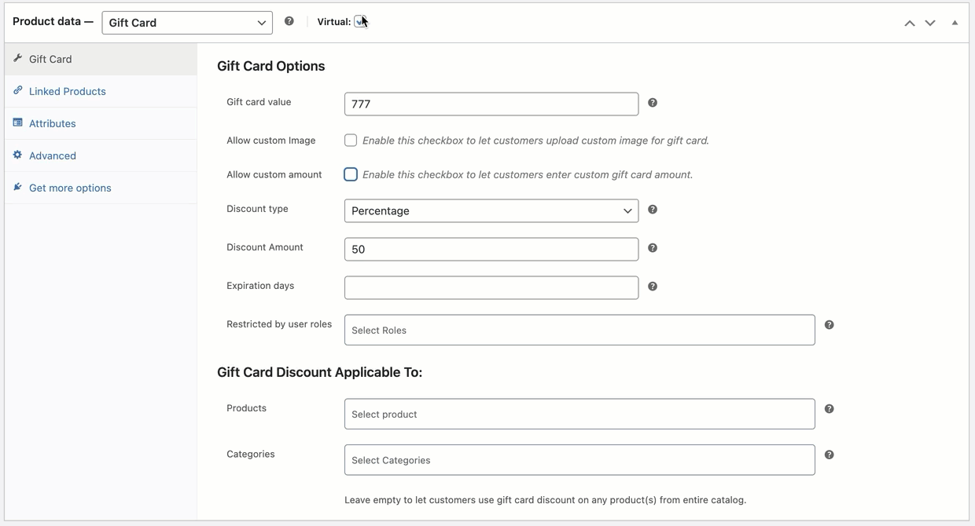The image size is (975, 526).
Task: Toggle the Virtual checkbox
Action: pos(360,21)
